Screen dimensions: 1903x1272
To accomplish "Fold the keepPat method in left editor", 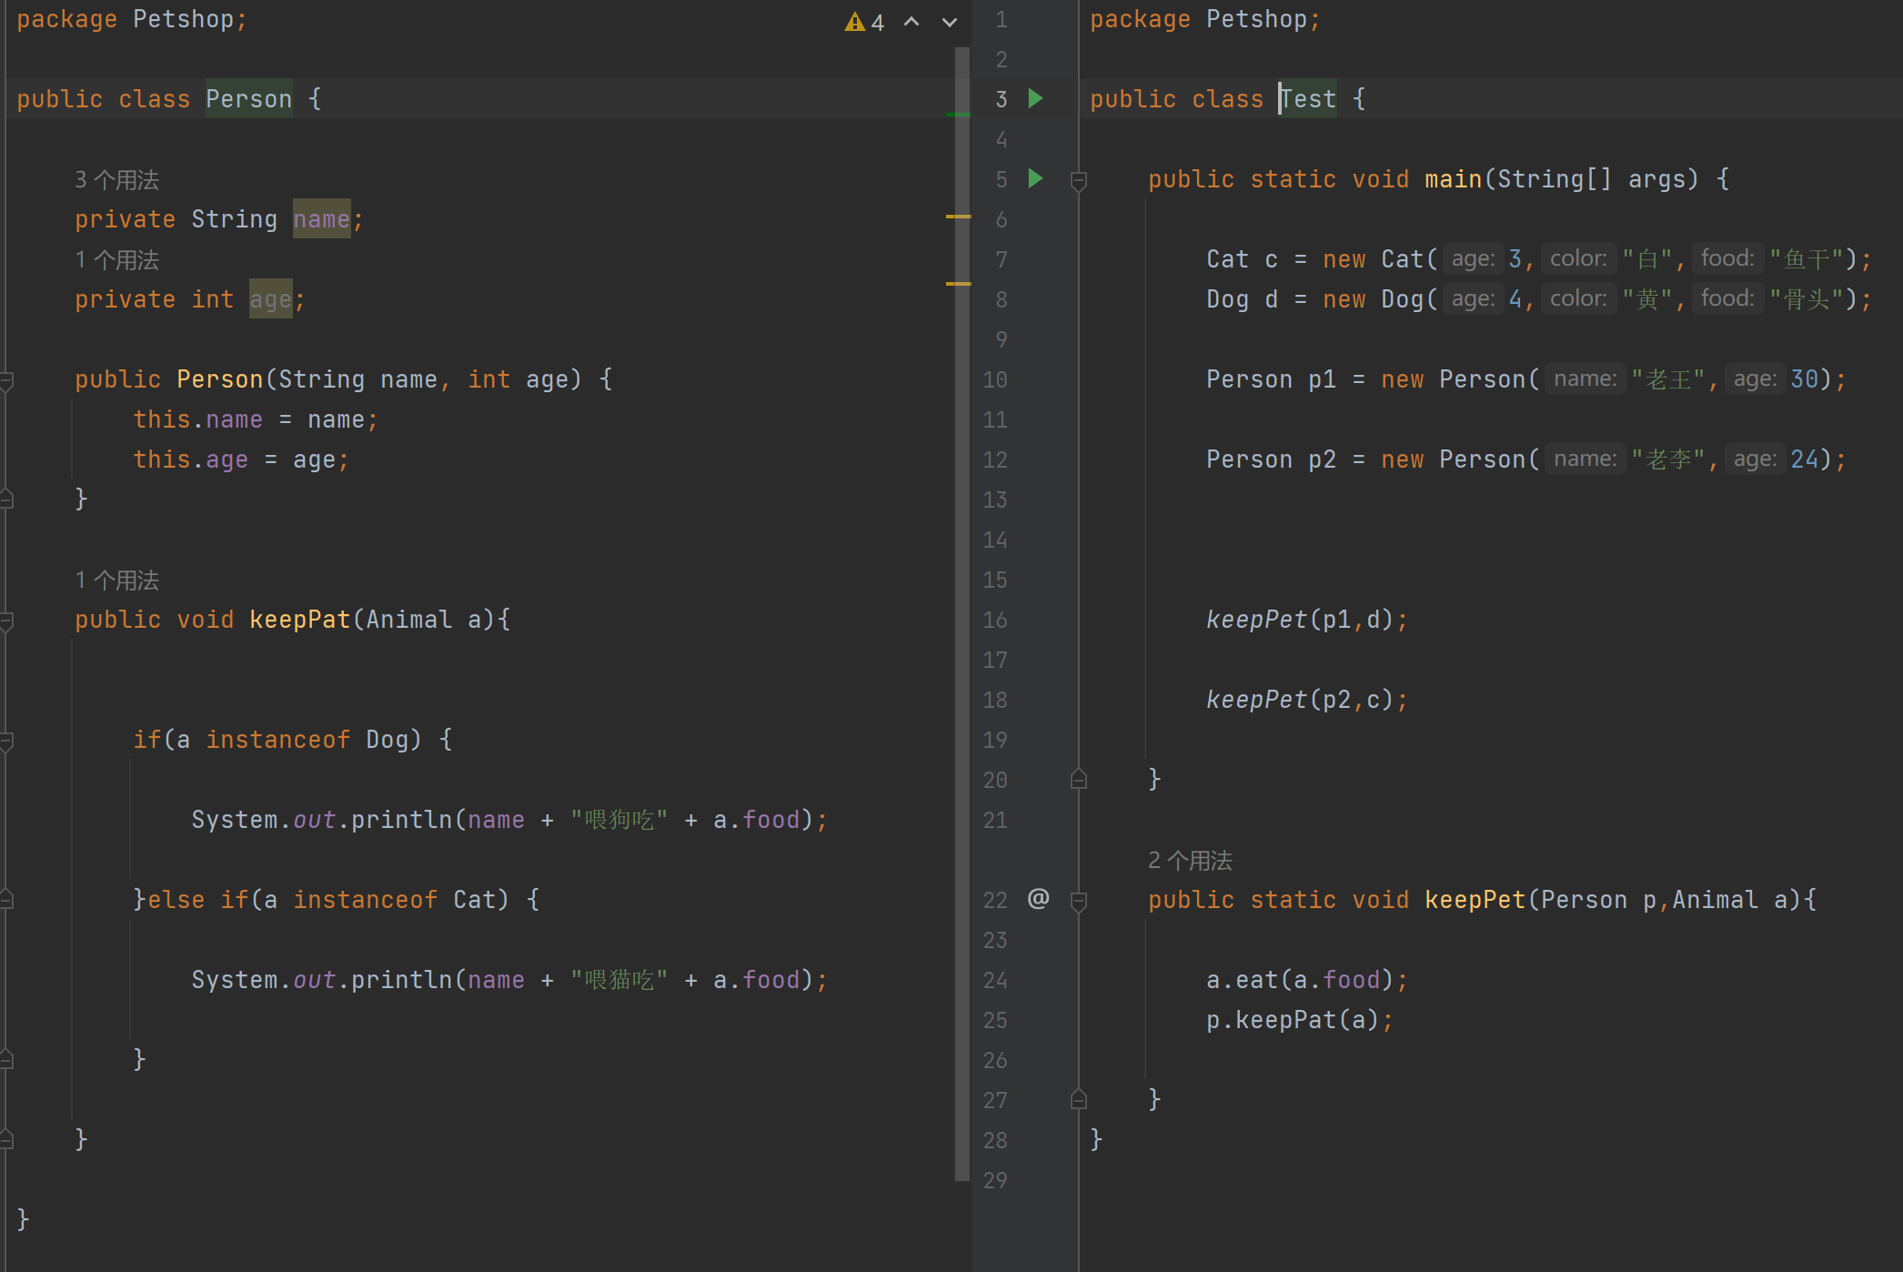I will [x=6, y=621].
